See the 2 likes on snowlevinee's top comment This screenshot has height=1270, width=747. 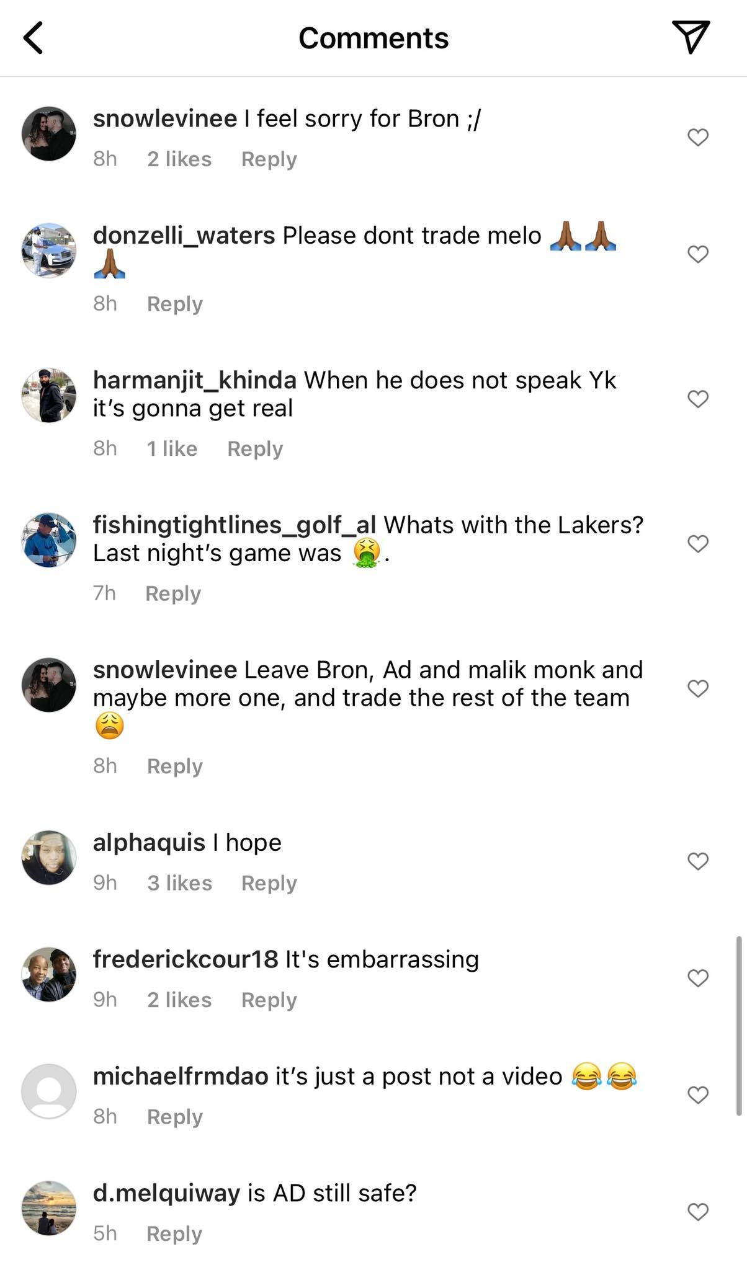click(x=179, y=159)
